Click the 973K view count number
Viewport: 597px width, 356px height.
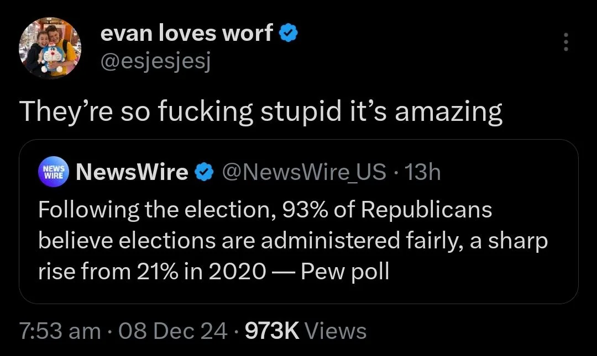tap(271, 331)
